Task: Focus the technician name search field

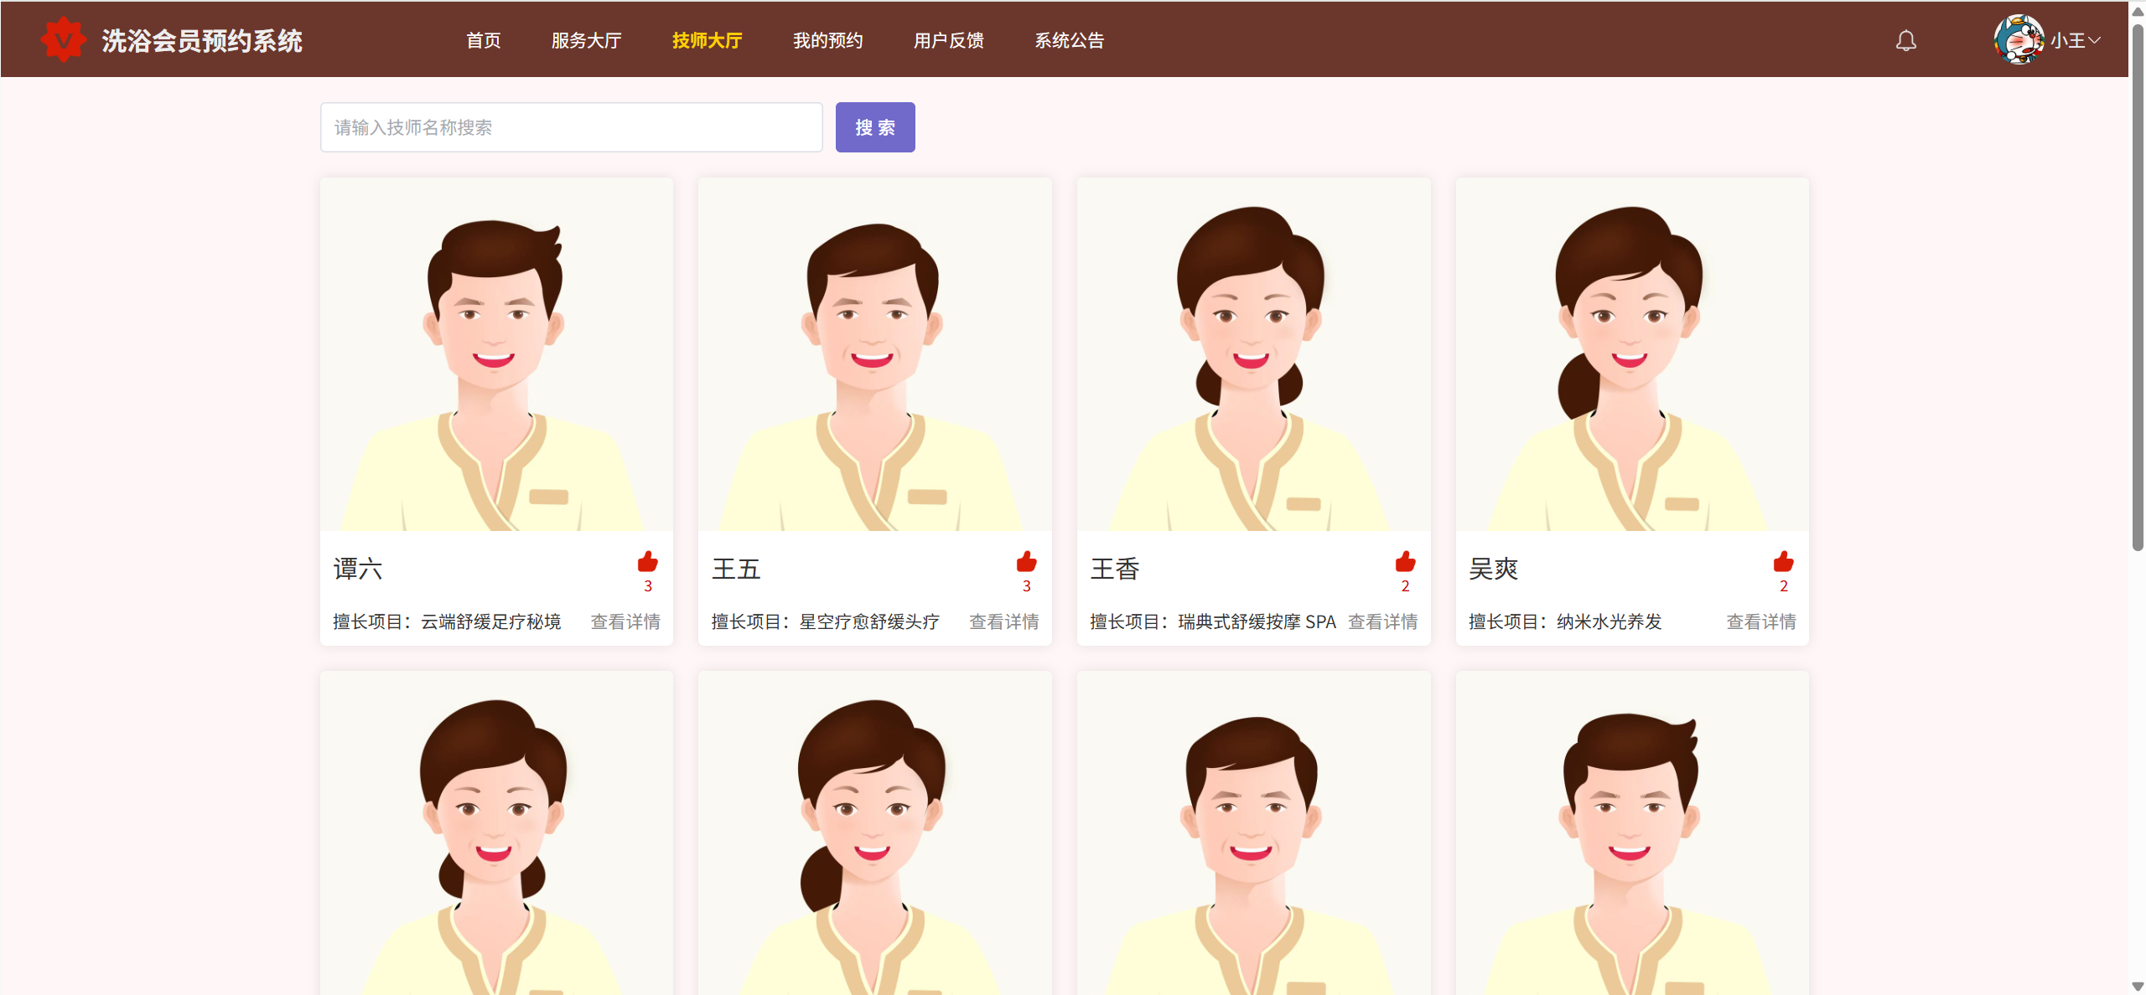Action: (x=571, y=127)
